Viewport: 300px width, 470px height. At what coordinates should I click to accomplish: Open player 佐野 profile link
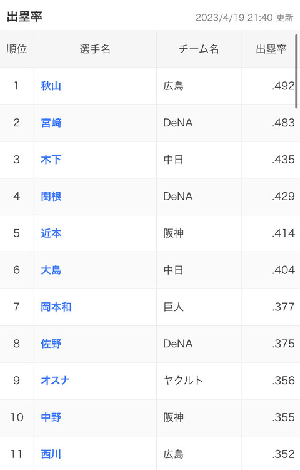point(51,344)
